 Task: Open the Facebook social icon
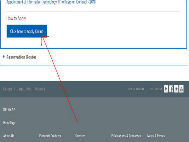[x=171, y=89]
